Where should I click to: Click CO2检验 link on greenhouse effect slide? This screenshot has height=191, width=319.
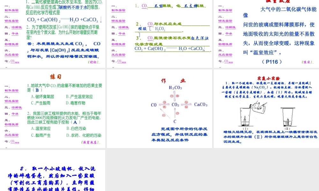(228, 61)
